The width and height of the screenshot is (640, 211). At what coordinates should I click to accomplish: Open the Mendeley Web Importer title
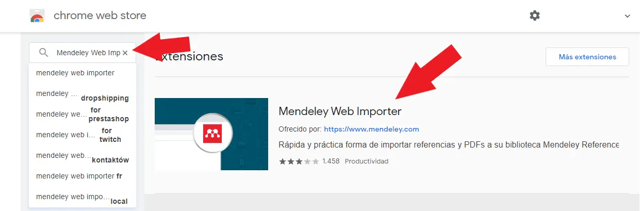pyautogui.click(x=340, y=111)
